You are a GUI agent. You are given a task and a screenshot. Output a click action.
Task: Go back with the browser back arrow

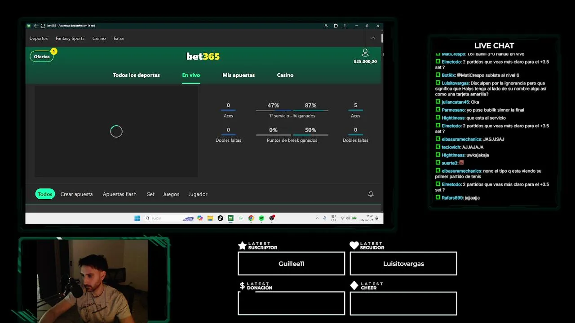tap(36, 26)
